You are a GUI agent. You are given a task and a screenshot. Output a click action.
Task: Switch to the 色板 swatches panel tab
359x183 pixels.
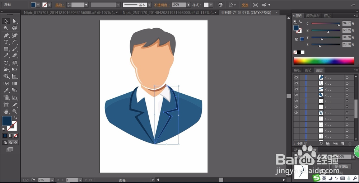click(297, 70)
